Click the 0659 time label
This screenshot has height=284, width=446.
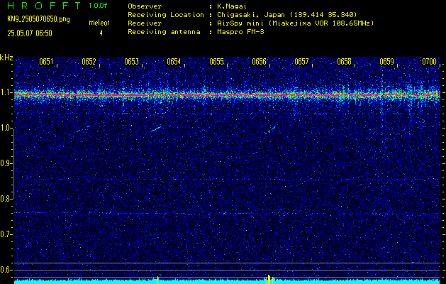click(387, 62)
